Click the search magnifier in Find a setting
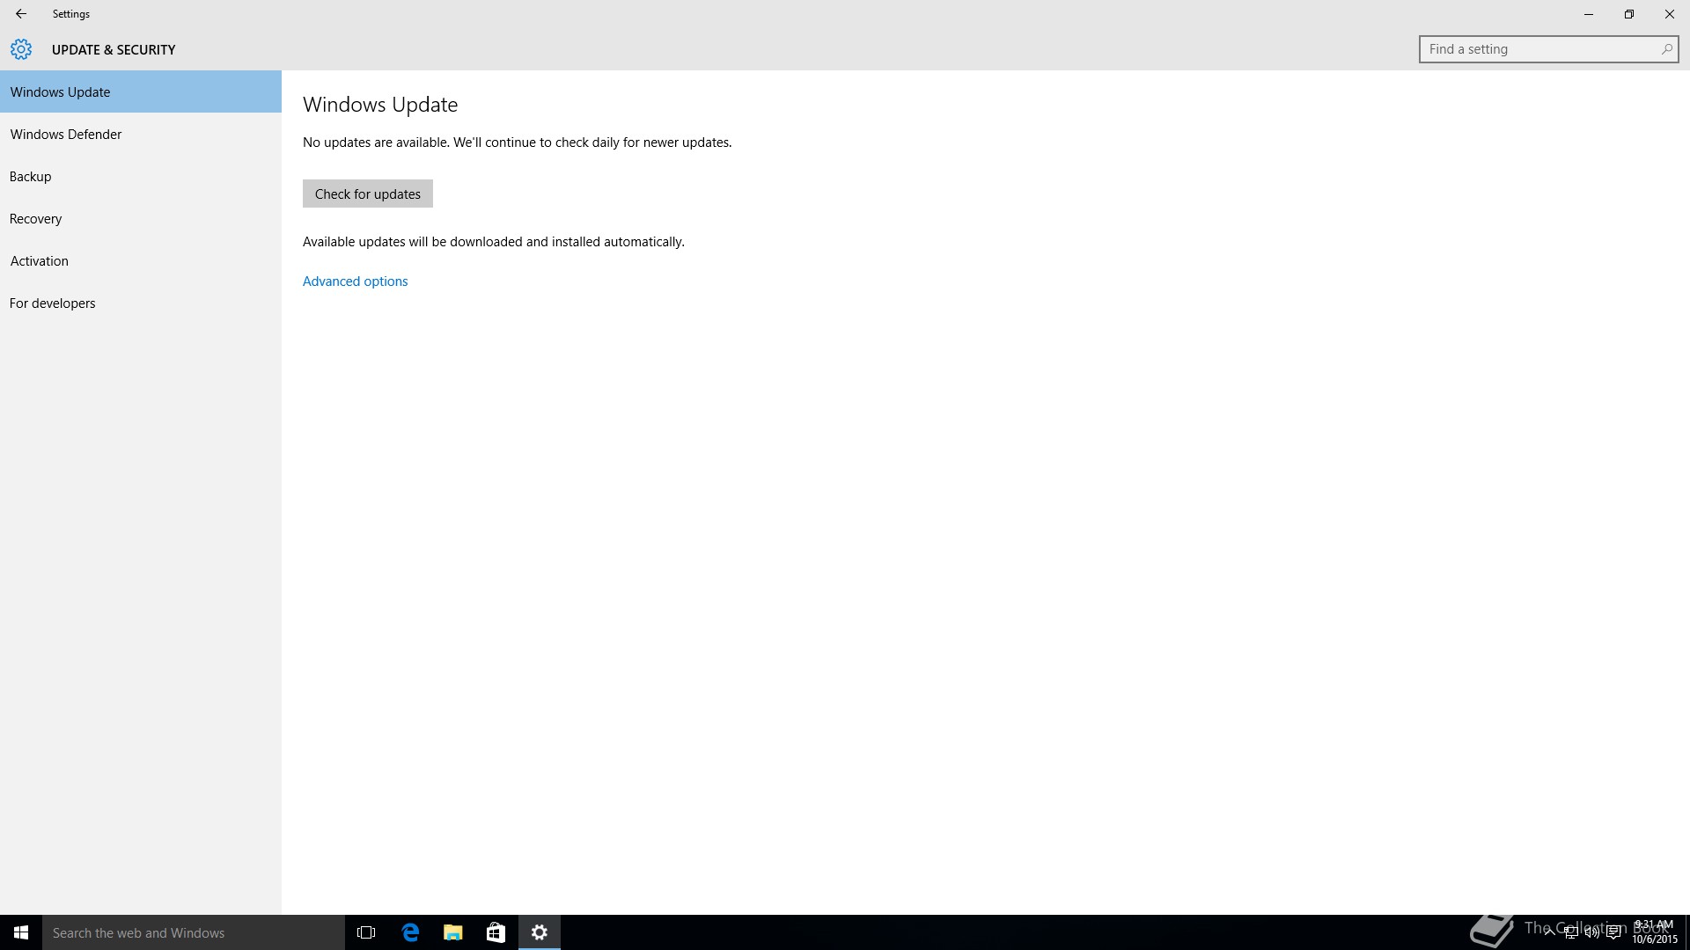This screenshot has width=1690, height=950. coord(1666,49)
